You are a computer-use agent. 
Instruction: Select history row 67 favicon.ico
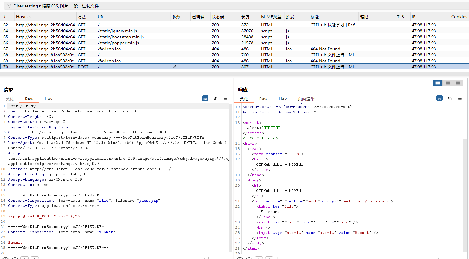point(234,49)
